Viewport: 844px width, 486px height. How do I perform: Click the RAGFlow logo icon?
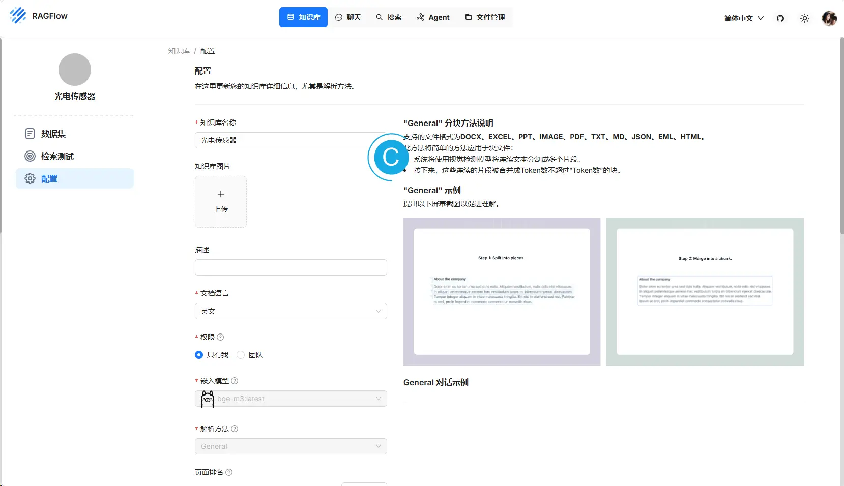[18, 16]
